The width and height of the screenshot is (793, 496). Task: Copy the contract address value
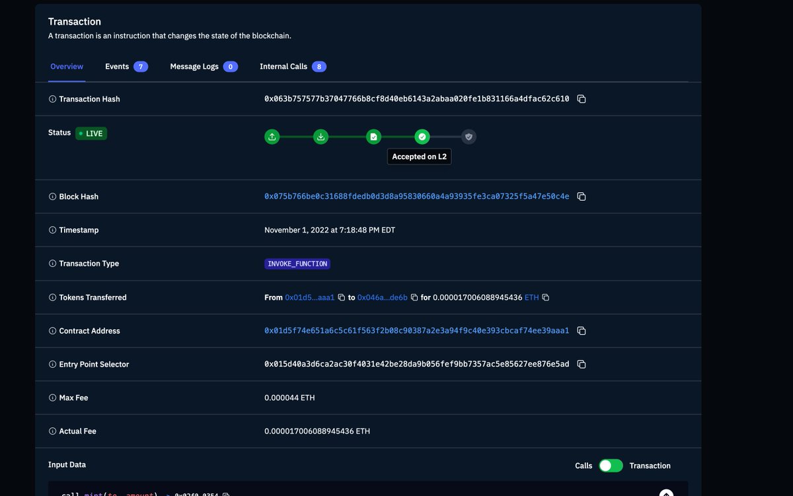(x=582, y=331)
